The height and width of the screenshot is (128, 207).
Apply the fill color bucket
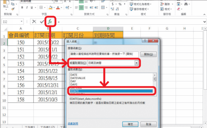click(50, 8)
